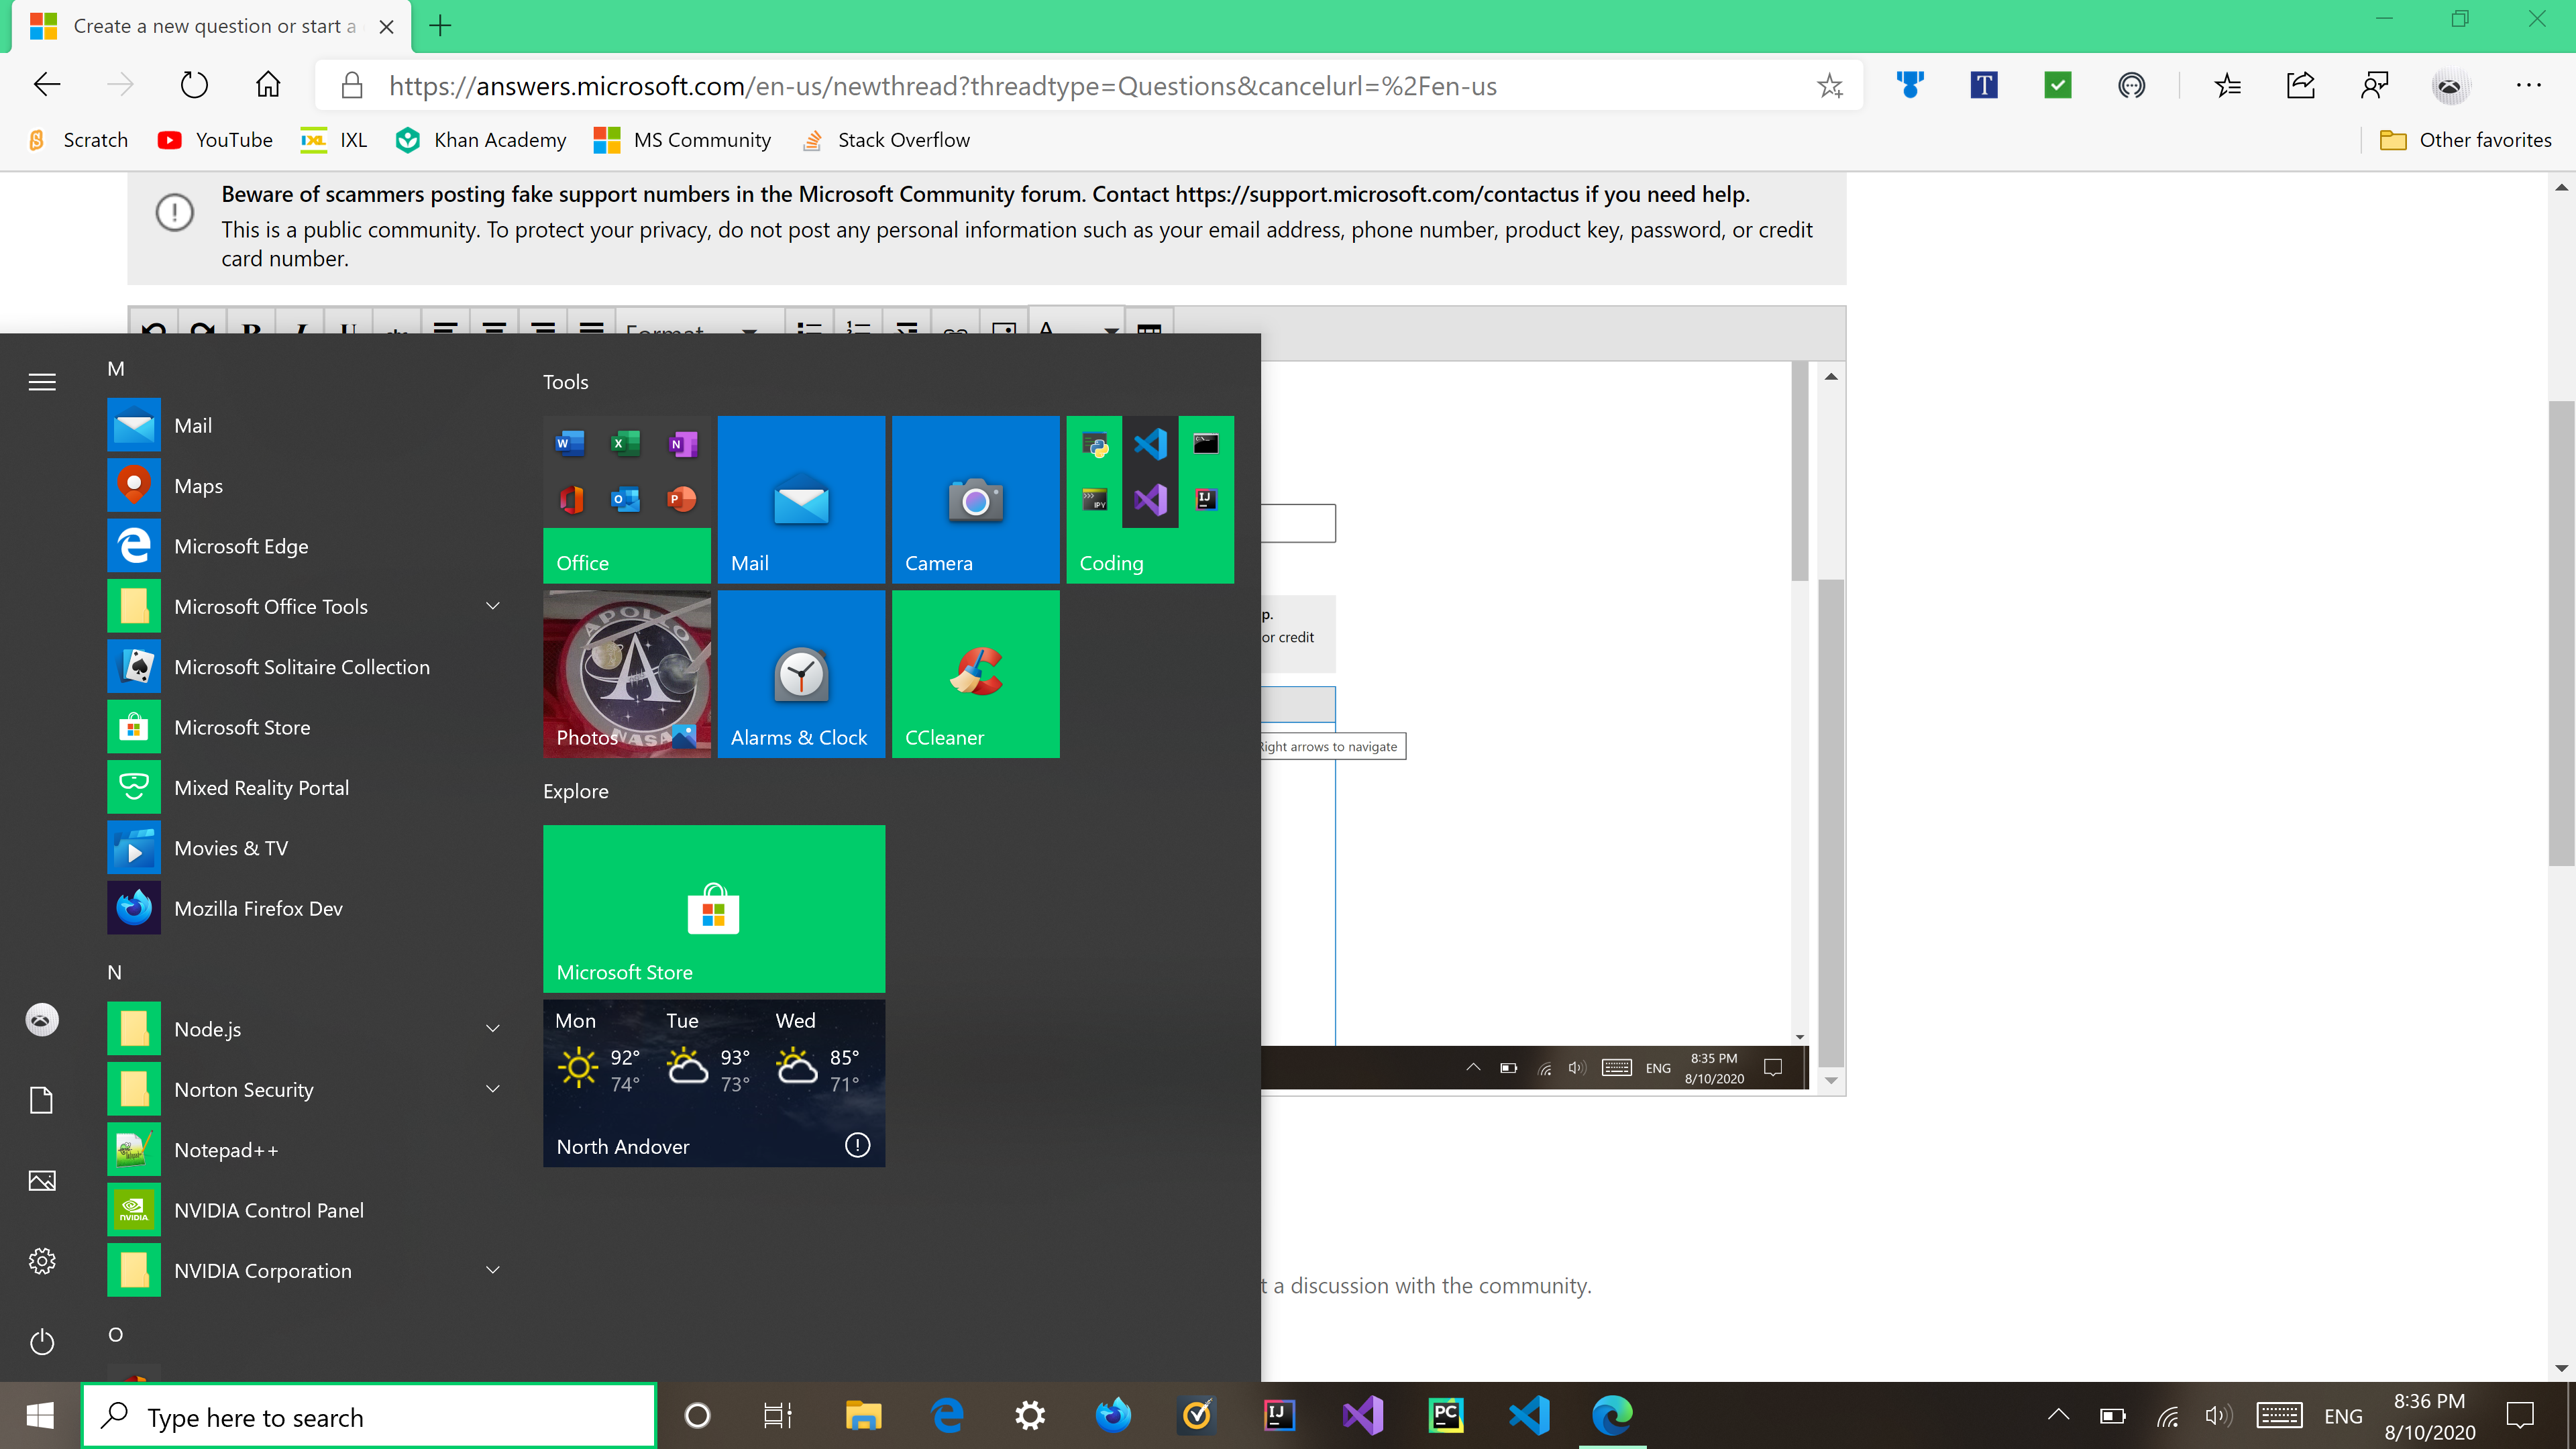This screenshot has width=2576, height=1449.
Task: Open the Photos tile
Action: (627, 674)
